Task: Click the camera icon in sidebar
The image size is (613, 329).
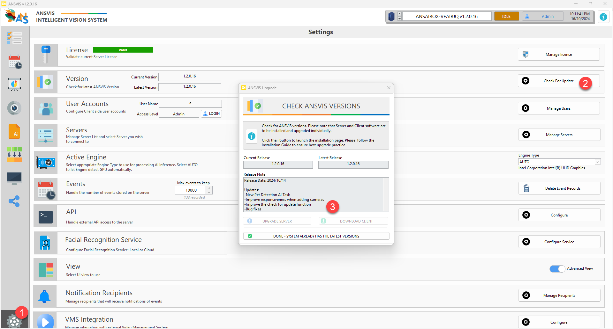Action: (x=14, y=108)
